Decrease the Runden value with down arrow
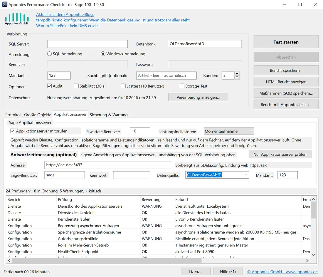Viewport: 323px width, 277px height. pos(237,77)
